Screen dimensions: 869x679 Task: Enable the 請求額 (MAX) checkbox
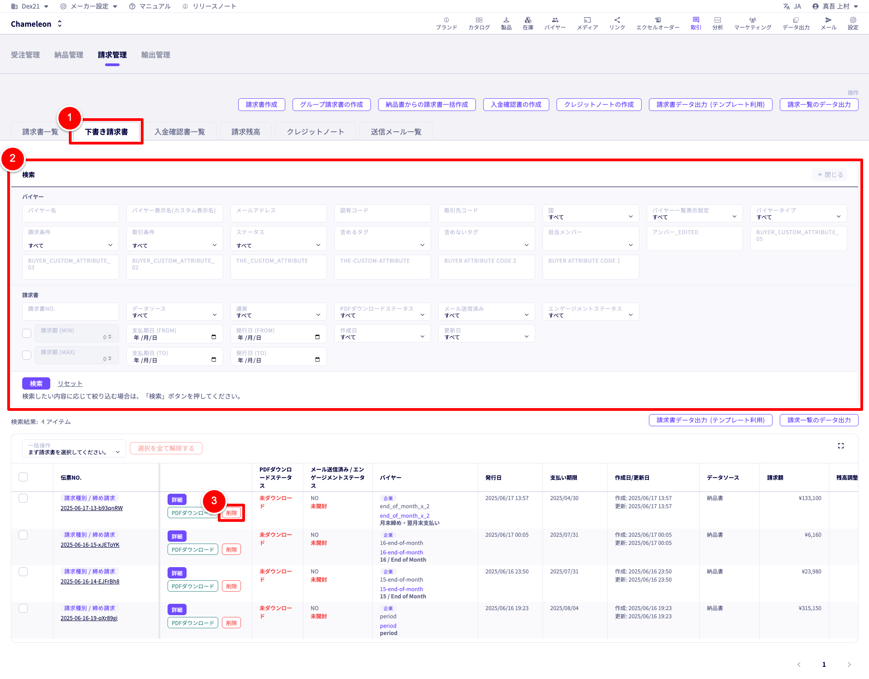[x=27, y=355]
